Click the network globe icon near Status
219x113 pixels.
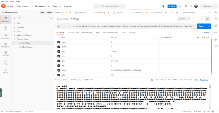click(x=152, y=80)
